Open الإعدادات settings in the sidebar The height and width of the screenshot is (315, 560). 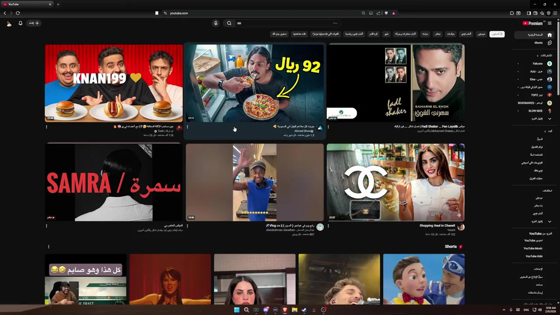tap(538, 269)
